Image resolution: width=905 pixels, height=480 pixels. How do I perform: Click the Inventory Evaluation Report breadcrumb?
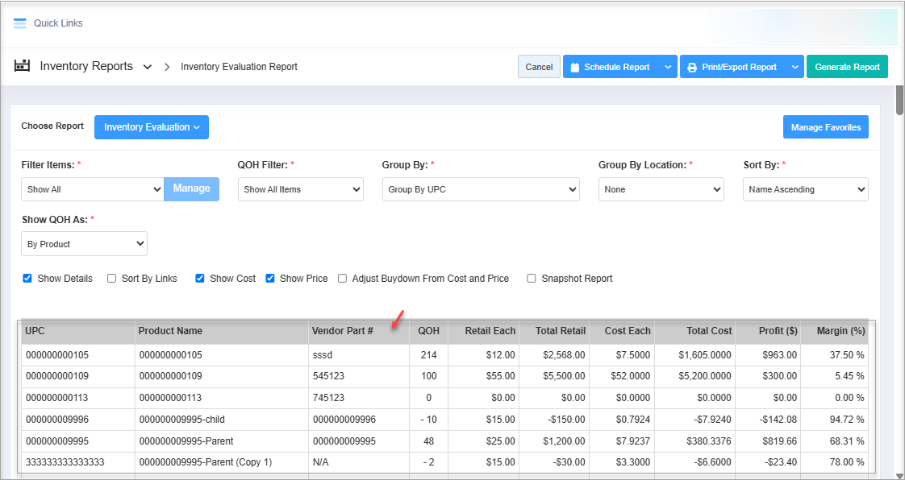click(x=239, y=67)
